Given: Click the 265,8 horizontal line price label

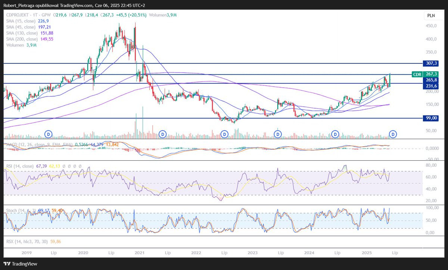Looking at the screenshot, I should 431,80.
